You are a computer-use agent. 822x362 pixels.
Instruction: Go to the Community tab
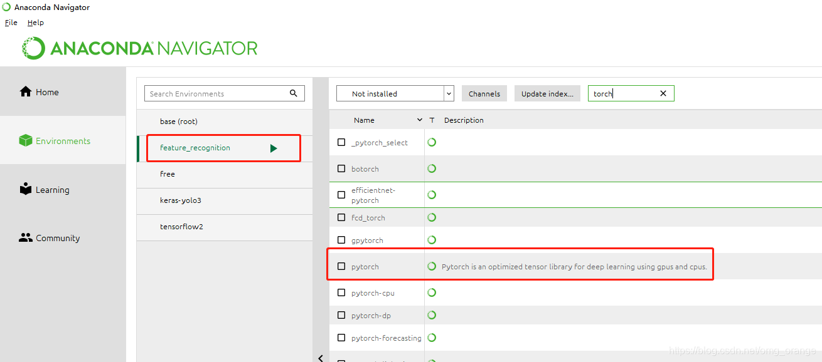click(63, 238)
